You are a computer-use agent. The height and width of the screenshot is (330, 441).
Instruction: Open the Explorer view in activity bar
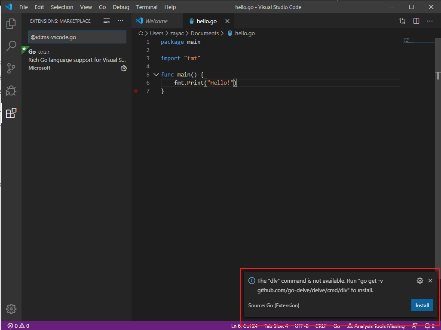(11, 24)
